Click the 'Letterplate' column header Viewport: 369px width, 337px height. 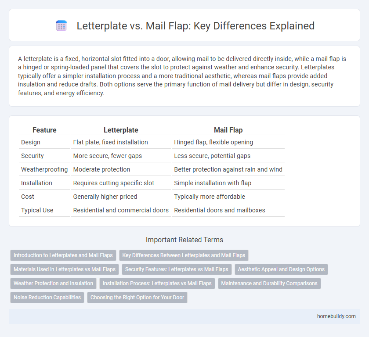tap(121, 130)
